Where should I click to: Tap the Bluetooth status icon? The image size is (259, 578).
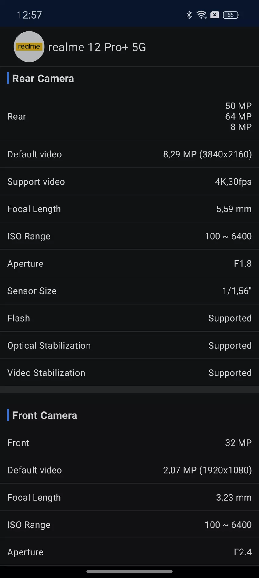coord(189,15)
